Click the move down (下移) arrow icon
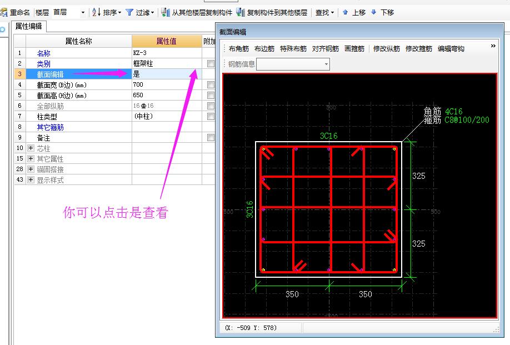This screenshot has width=510, height=345. 374,12
